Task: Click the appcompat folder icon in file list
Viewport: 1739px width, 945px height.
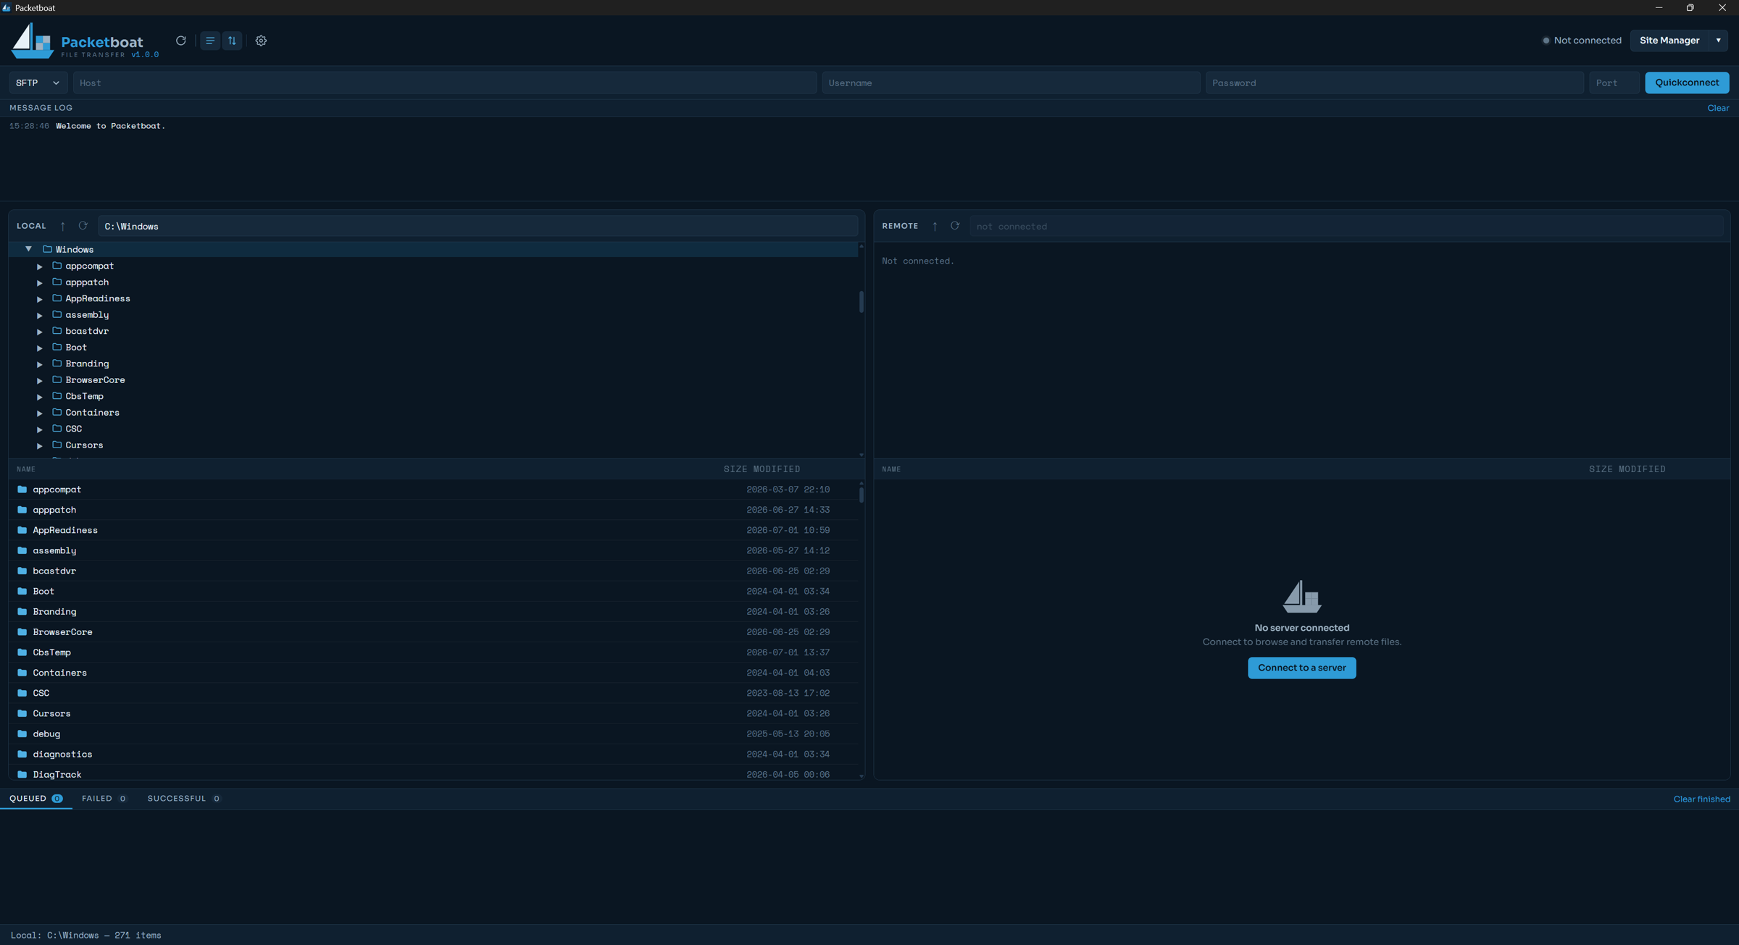Action: (x=22, y=490)
